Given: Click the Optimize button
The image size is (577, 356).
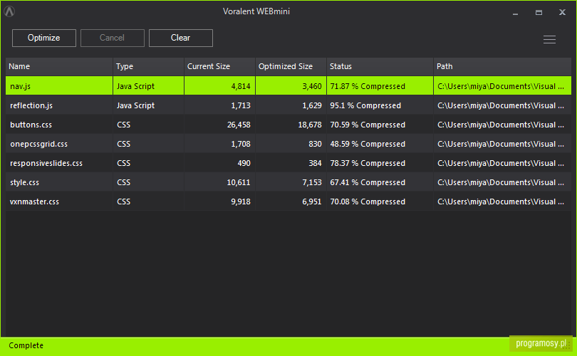Looking at the screenshot, I should pyautogui.click(x=44, y=38).
